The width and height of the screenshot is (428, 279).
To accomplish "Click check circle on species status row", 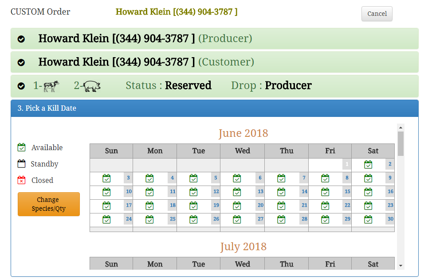I will click(x=21, y=86).
